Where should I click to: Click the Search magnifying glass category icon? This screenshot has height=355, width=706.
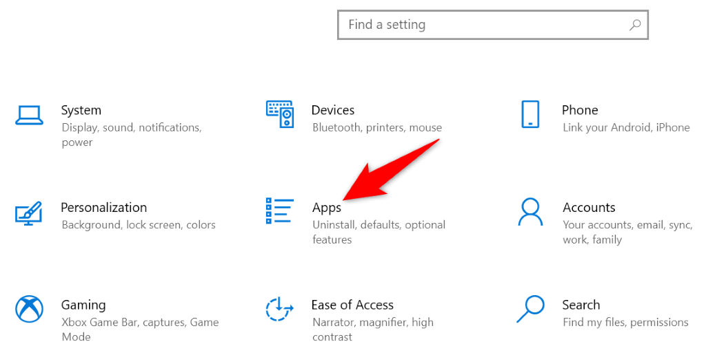(x=530, y=309)
